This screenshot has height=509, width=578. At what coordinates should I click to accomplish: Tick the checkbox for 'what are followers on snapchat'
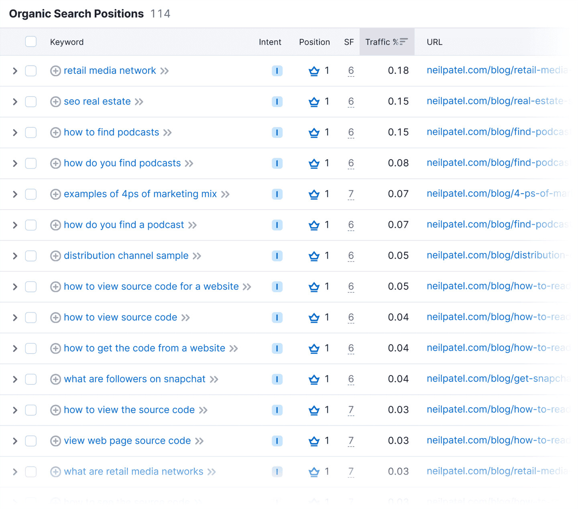(x=31, y=380)
